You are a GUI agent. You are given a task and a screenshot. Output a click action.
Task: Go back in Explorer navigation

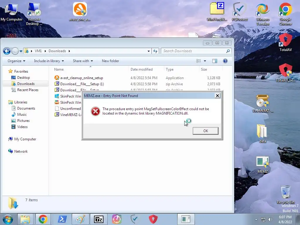click(x=7, y=51)
